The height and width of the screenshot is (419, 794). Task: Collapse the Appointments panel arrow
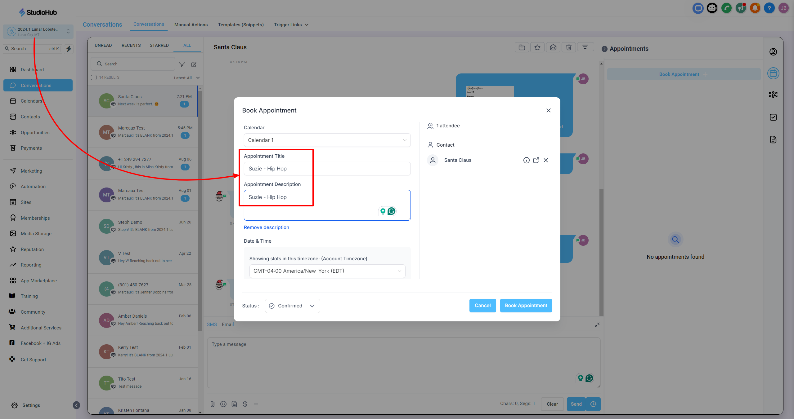[604, 49]
